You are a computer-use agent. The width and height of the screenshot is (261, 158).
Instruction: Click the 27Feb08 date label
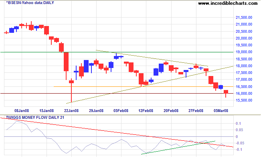pyautogui.click(x=196, y=111)
